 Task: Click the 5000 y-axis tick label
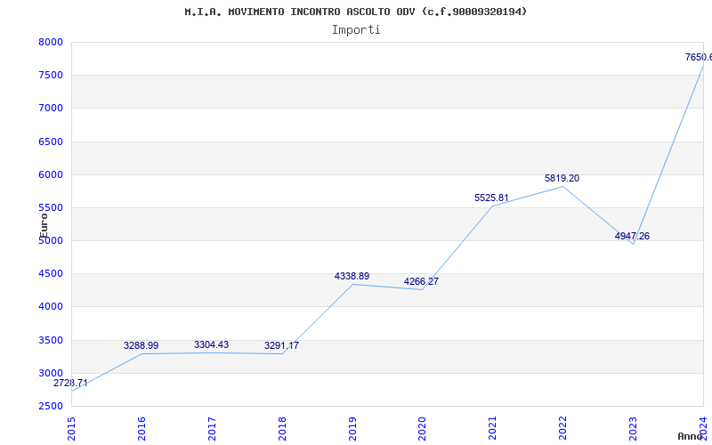point(50,241)
